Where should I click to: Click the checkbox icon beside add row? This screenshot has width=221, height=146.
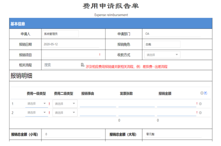coord(206,93)
